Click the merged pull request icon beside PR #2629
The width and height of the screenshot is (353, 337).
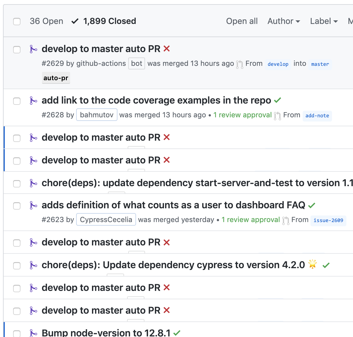(34, 49)
